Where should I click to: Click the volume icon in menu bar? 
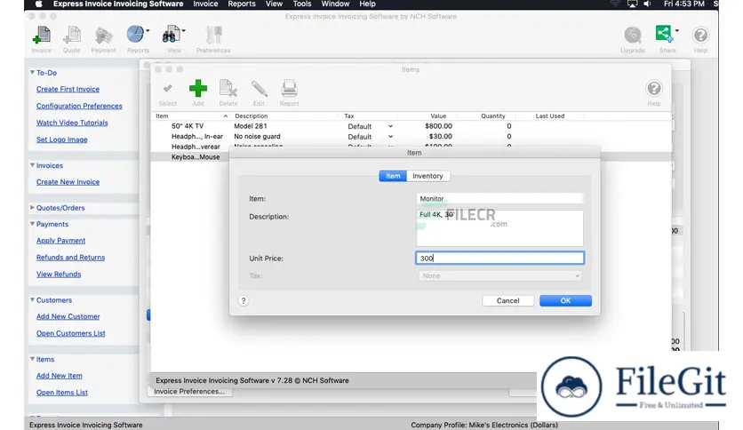click(x=647, y=4)
